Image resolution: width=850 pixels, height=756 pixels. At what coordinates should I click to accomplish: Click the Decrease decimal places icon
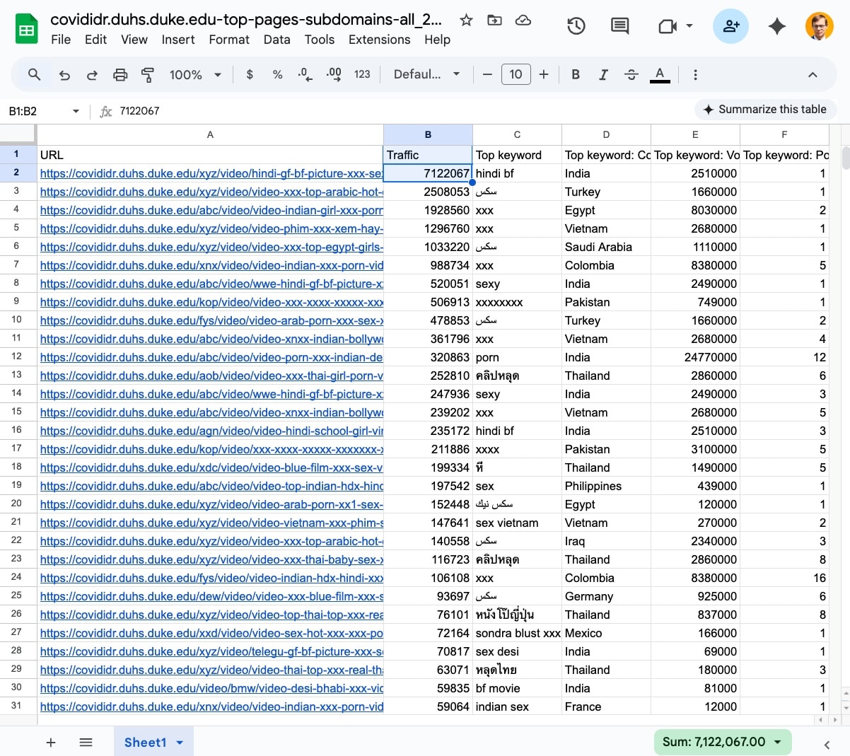(304, 74)
